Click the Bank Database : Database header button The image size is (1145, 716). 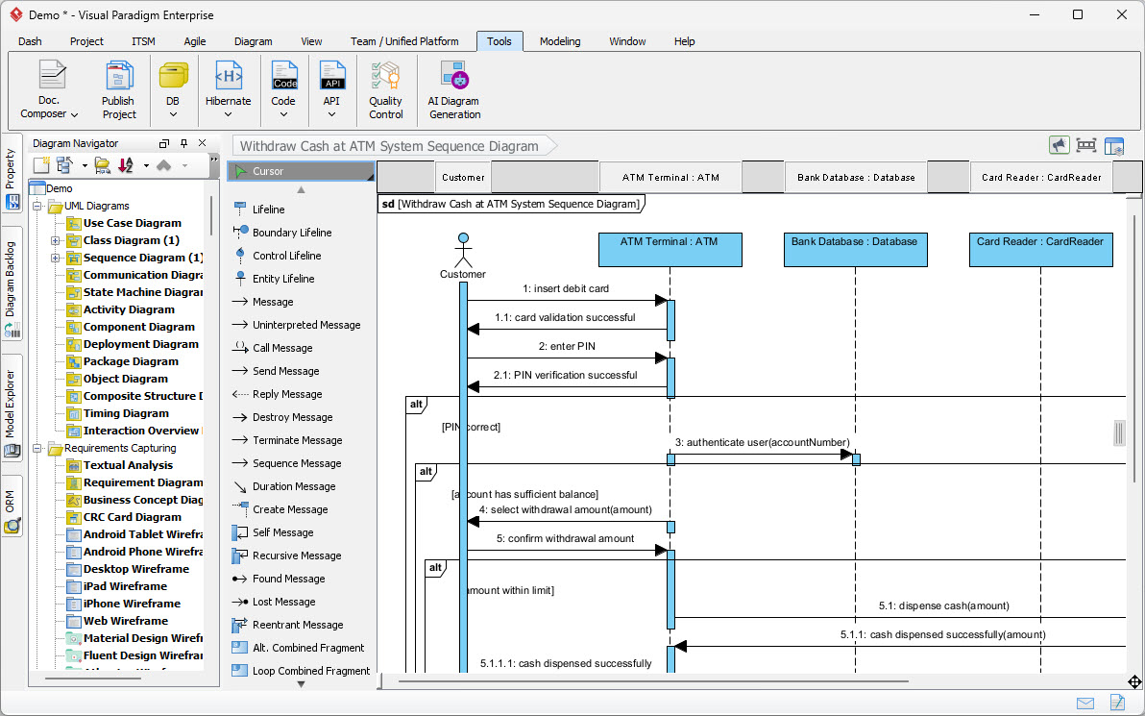tap(856, 178)
